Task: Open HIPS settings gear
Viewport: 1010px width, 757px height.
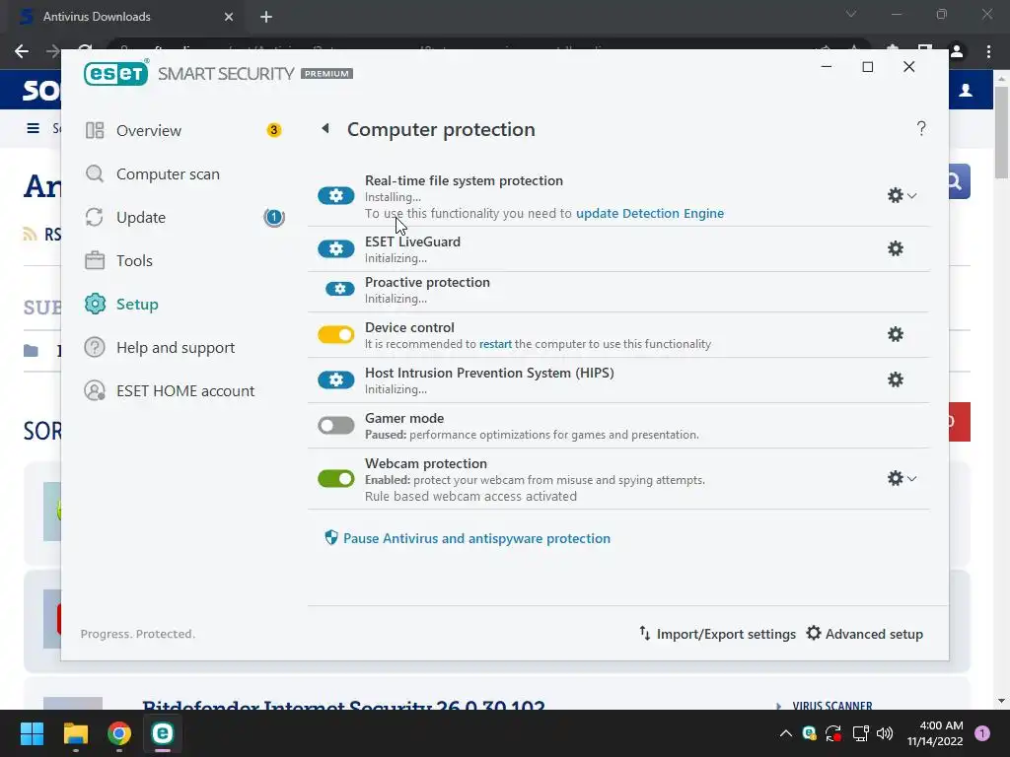Action: click(896, 379)
